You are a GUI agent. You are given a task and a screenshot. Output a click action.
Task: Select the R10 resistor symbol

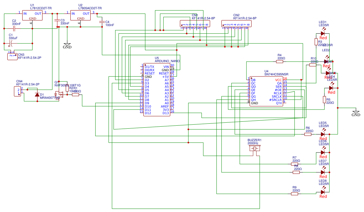pos(313,65)
